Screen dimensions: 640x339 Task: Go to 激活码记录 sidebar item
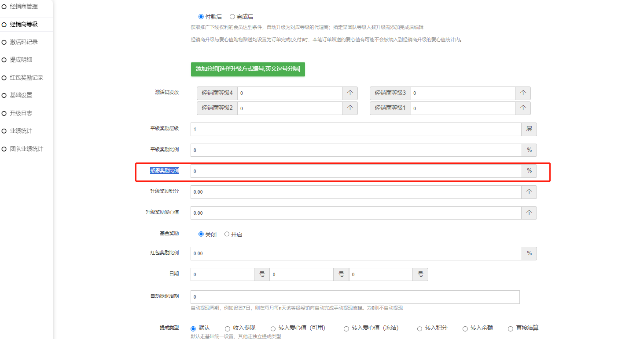point(24,42)
